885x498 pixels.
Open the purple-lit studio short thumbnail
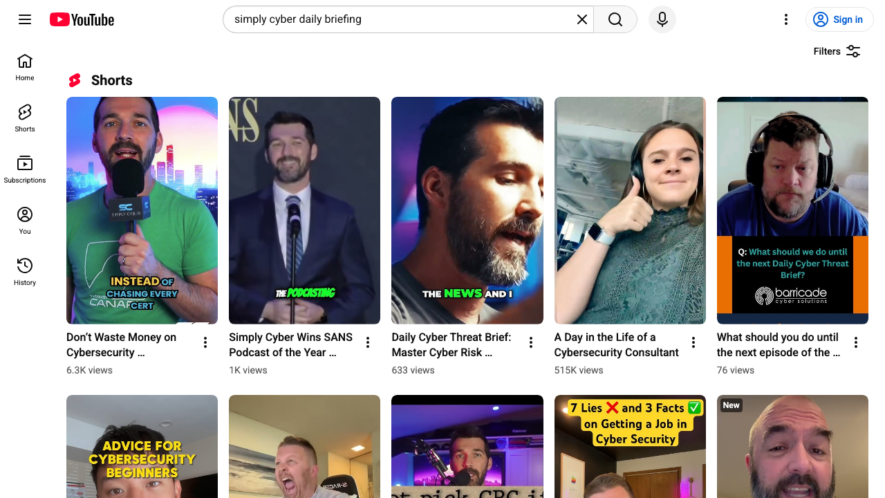coord(467,446)
